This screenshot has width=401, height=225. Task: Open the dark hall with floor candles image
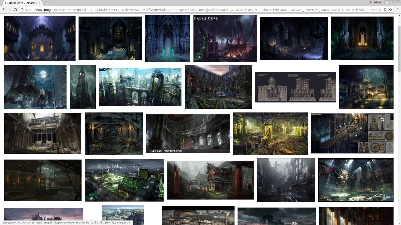(110, 38)
